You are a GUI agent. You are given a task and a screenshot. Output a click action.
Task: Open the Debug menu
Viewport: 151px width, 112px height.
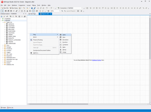point(34,5)
